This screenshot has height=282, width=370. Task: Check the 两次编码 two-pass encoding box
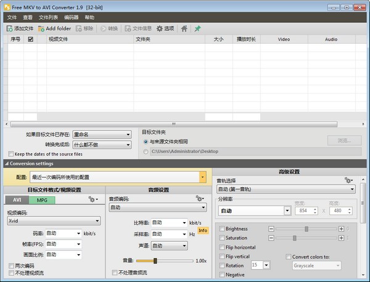(x=11, y=266)
